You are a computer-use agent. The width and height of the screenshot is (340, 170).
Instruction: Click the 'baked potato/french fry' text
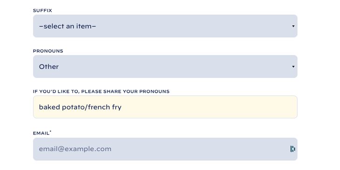(x=80, y=107)
